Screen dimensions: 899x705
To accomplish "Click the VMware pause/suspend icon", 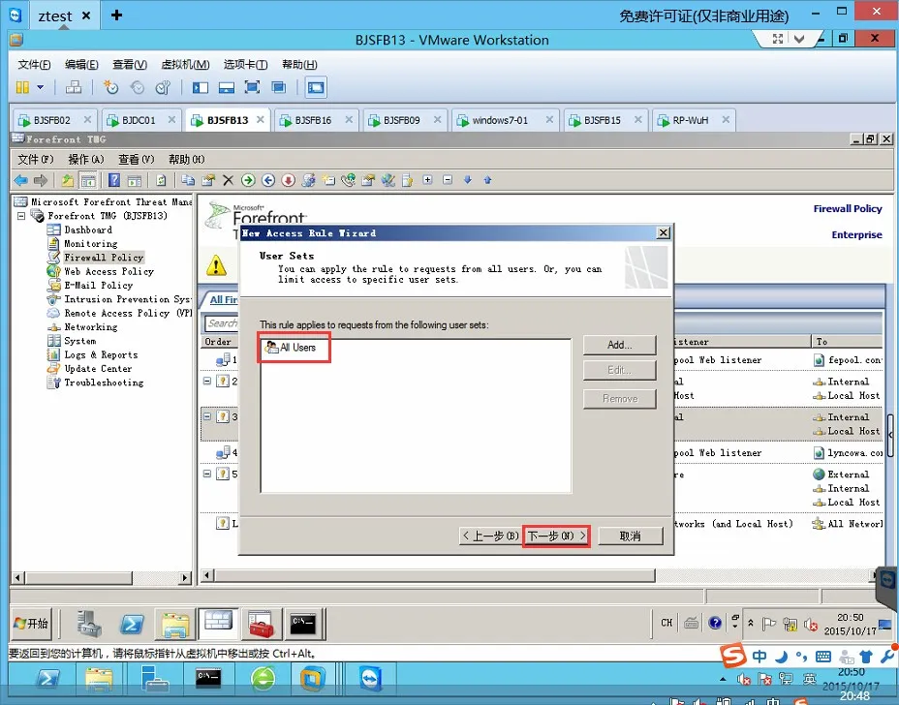I will pyautogui.click(x=22, y=88).
